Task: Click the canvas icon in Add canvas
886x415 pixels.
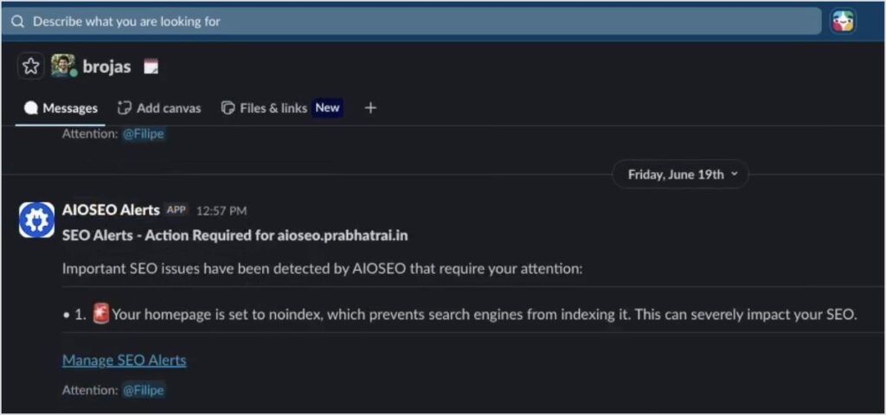Action: click(124, 108)
